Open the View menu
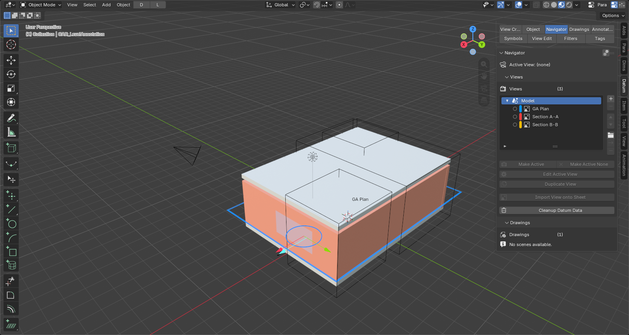This screenshot has width=629, height=335. click(72, 5)
